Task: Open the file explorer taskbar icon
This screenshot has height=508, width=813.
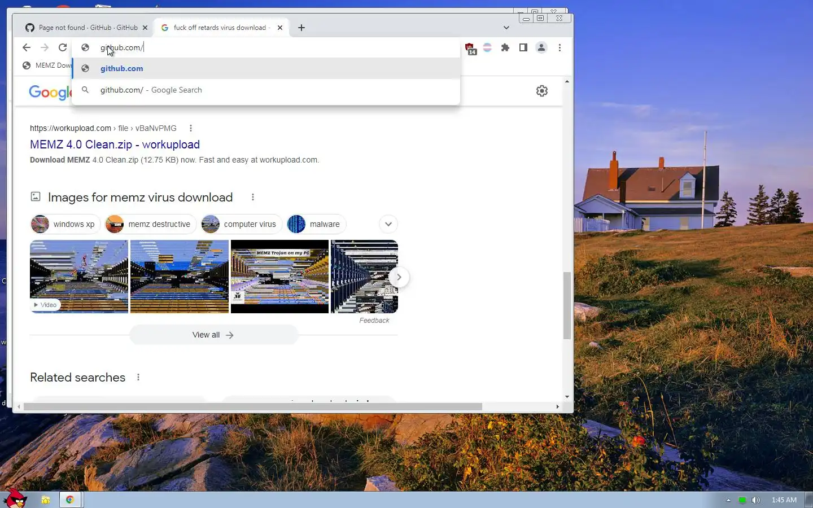Action: 46,500
